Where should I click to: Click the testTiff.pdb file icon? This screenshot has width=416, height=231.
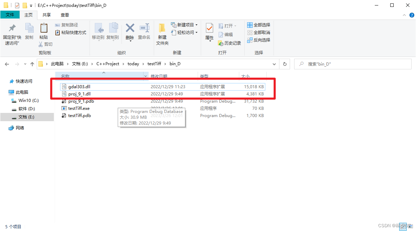click(64, 116)
